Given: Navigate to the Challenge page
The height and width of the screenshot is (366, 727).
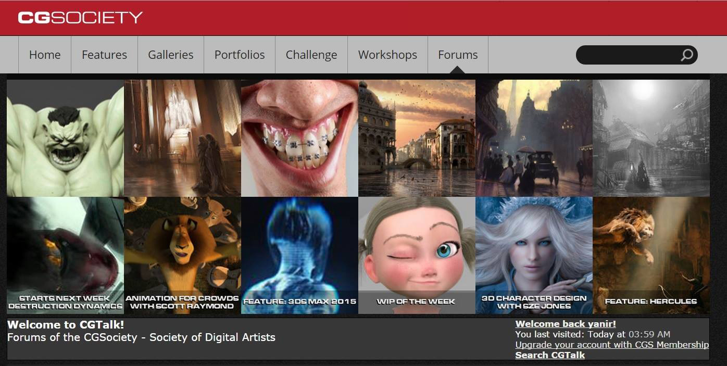Looking at the screenshot, I should 311,55.
